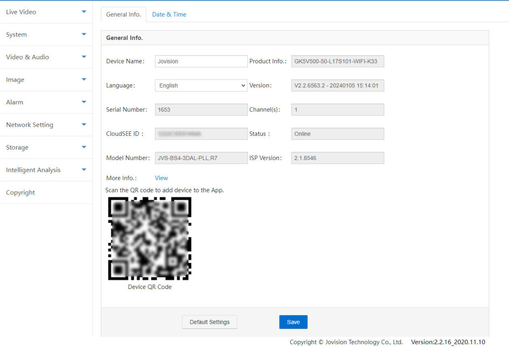Expand the Video & Audio arrow
The image size is (509, 347).
click(84, 57)
